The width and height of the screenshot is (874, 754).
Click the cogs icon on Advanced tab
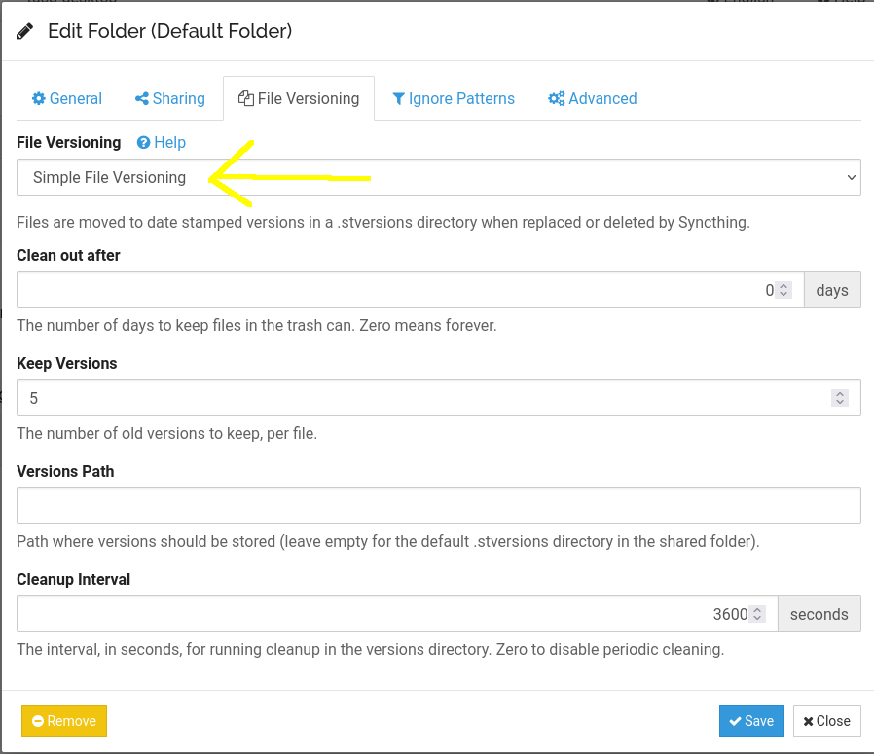(x=557, y=98)
